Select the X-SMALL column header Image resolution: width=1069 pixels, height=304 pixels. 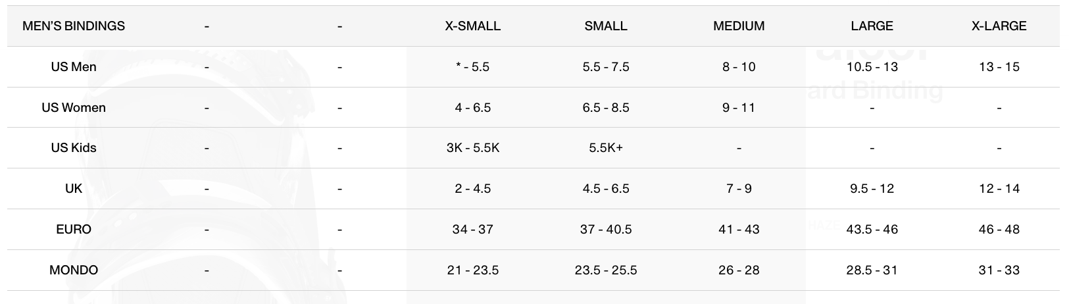[472, 26]
